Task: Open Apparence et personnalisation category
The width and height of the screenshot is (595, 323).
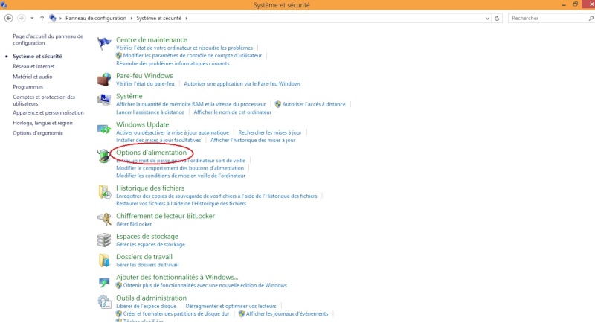Action: pyautogui.click(x=48, y=112)
